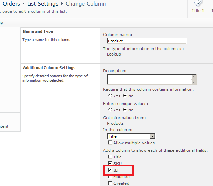Open List Settings breadcrumb link
The image size is (213, 186).
click(43, 4)
